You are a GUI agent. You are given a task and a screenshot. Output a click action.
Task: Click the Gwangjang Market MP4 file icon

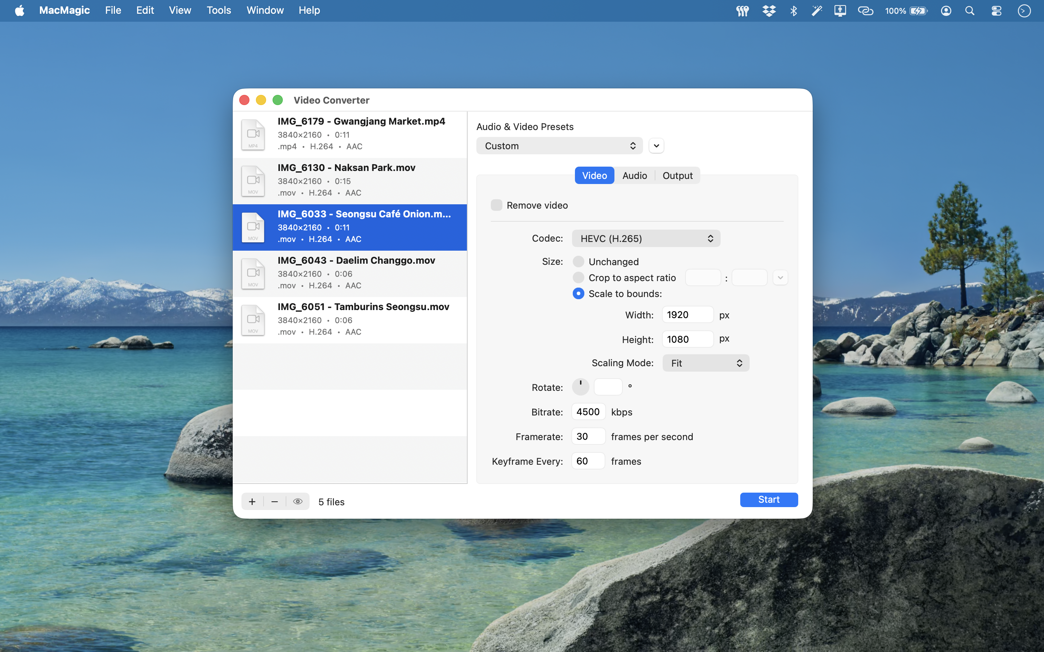(253, 134)
